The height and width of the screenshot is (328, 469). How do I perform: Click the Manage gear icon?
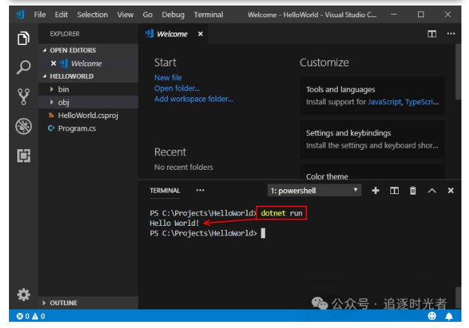pyautogui.click(x=23, y=295)
